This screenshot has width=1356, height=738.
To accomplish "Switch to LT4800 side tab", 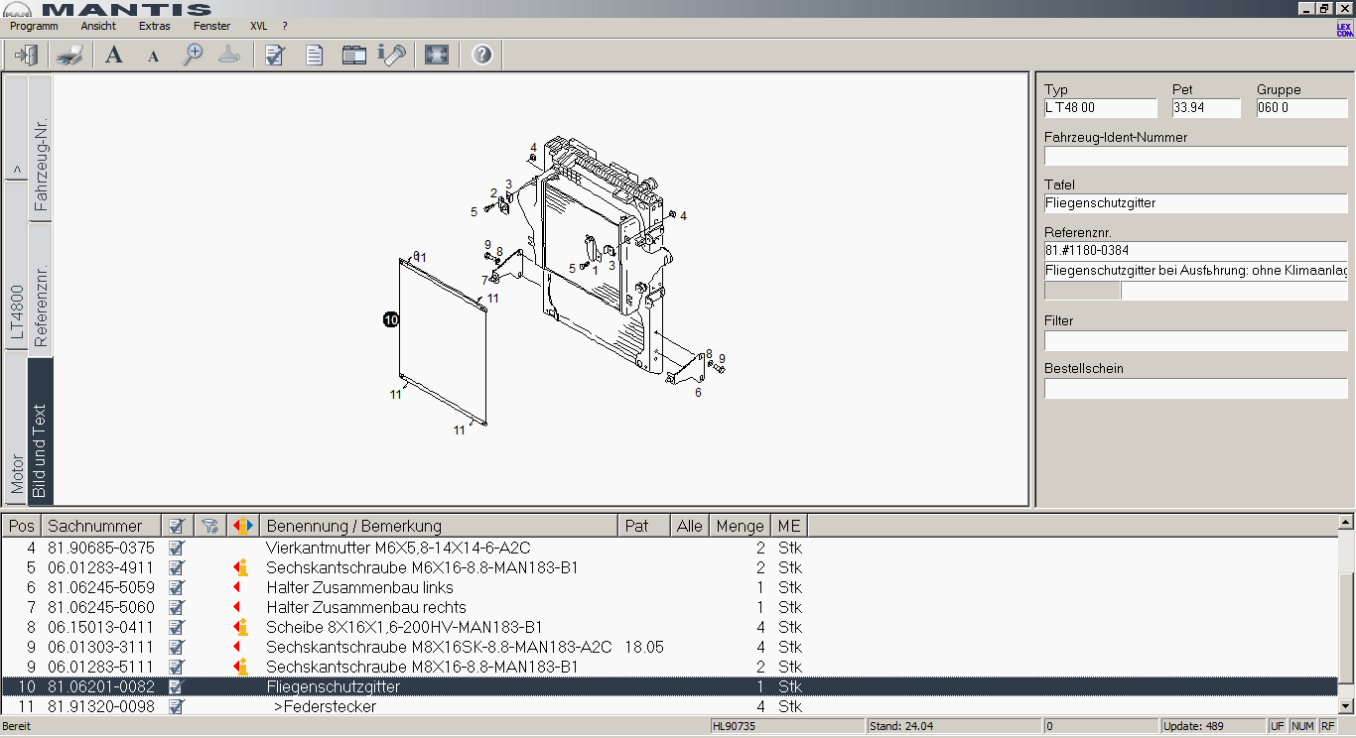I will point(17,265).
